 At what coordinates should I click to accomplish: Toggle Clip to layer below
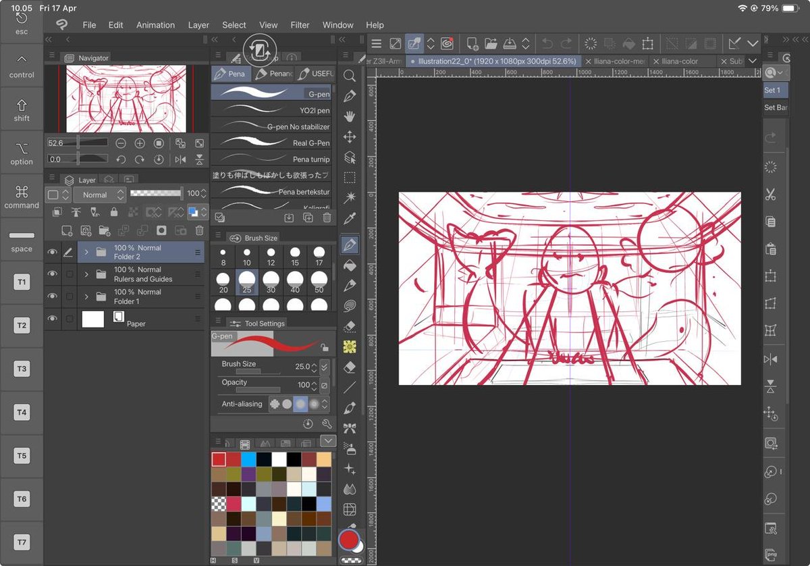tap(57, 212)
